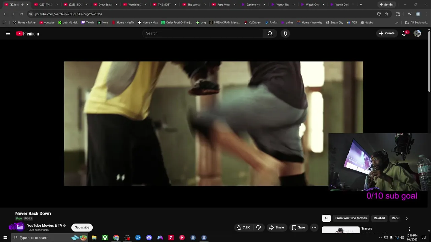This screenshot has width=431, height=242.
Task: Open File Explorer in taskbar
Action: 94,238
